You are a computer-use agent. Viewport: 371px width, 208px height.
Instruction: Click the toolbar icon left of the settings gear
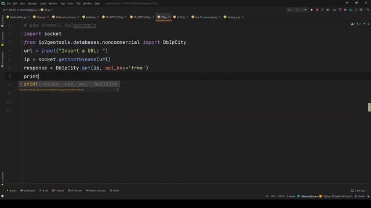356,10
